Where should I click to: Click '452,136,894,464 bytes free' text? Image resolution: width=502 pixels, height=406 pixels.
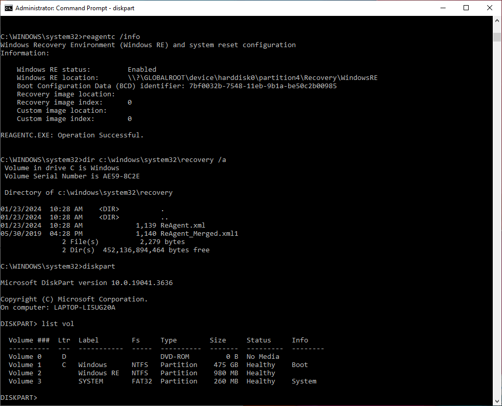(156, 250)
